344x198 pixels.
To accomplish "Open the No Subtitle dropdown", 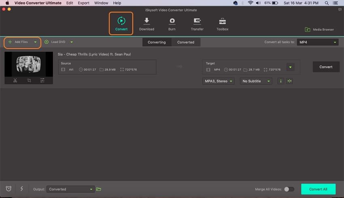I will coord(255,81).
